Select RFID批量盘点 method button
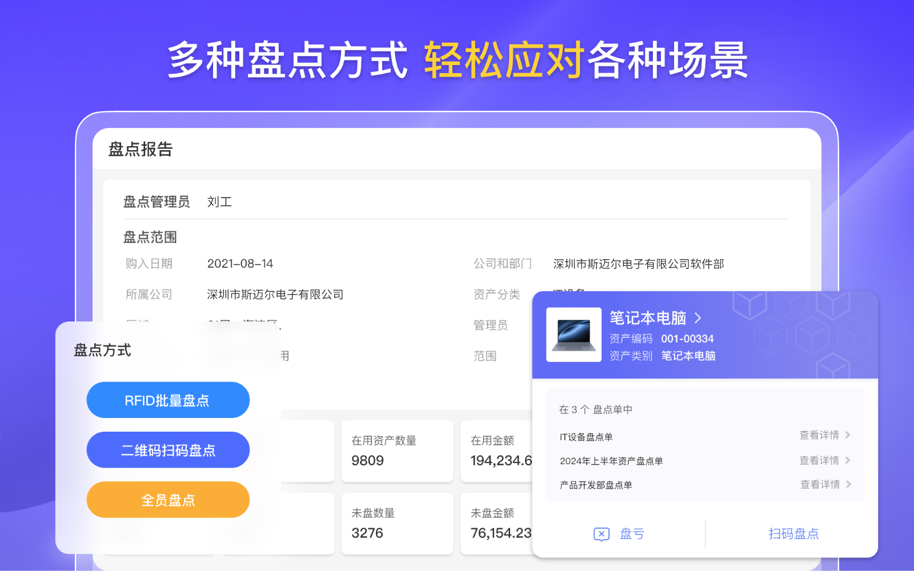 pyautogui.click(x=168, y=400)
